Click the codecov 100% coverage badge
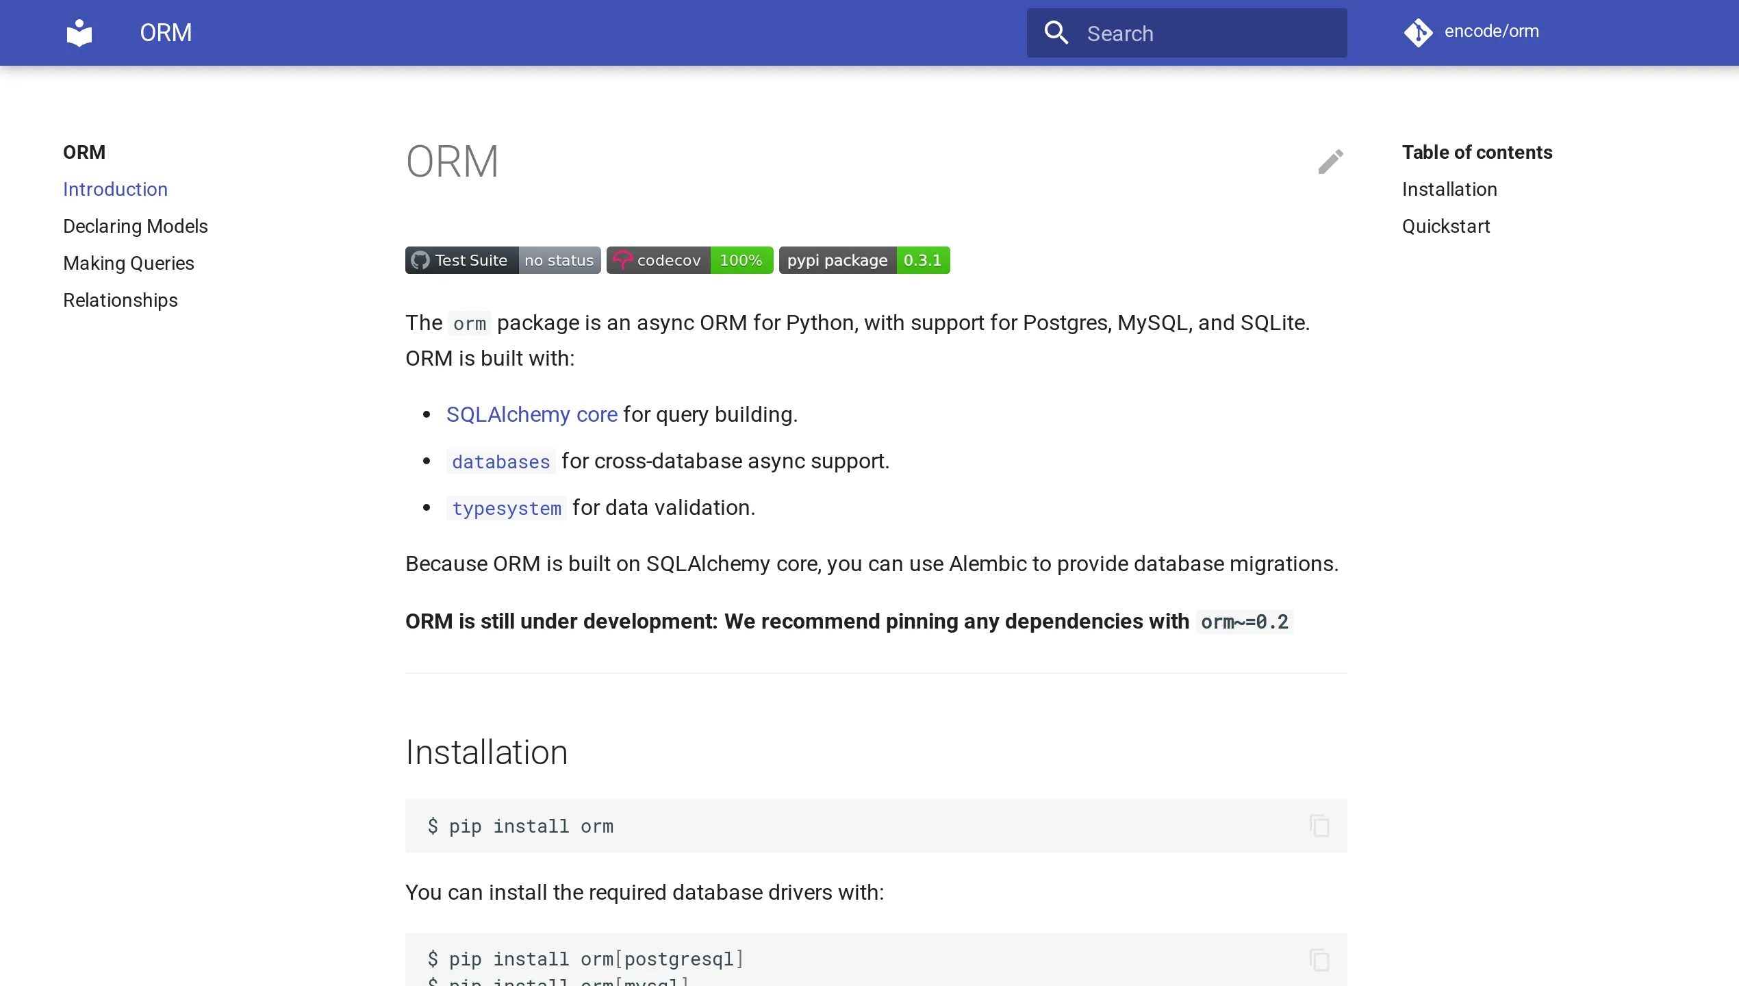Screen dimensions: 1739x986 pos(689,260)
